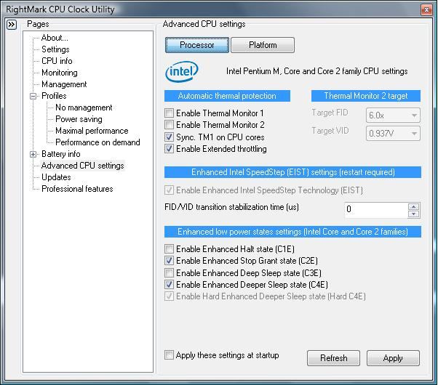This screenshot has height=385, width=438.
Task: Click the Enhanced Intel SpeedStep (EIST) settings header
Action: [292, 172]
